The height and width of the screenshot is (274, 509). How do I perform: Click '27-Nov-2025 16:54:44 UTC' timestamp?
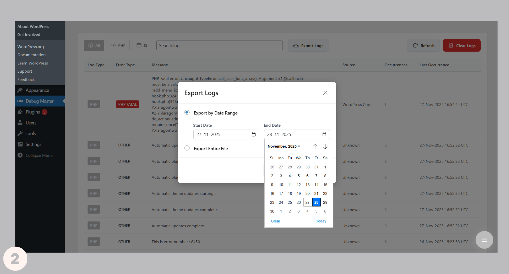pyautogui.click(x=444, y=105)
